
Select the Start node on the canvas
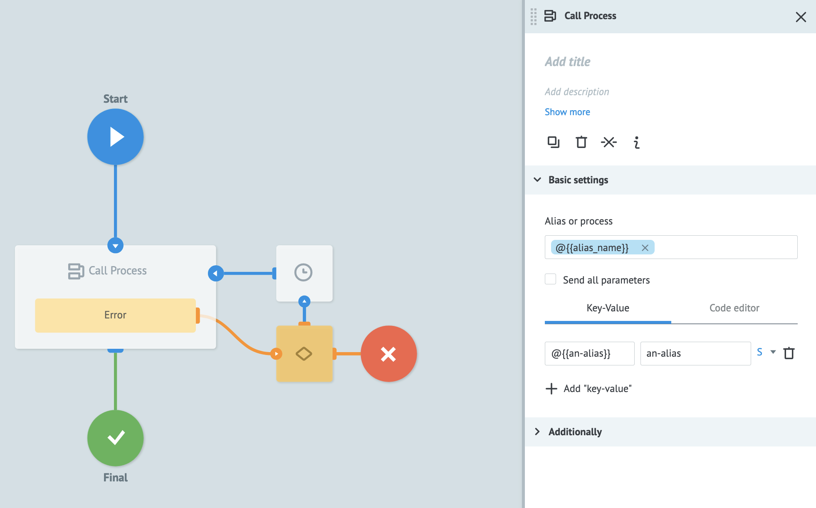tap(115, 136)
